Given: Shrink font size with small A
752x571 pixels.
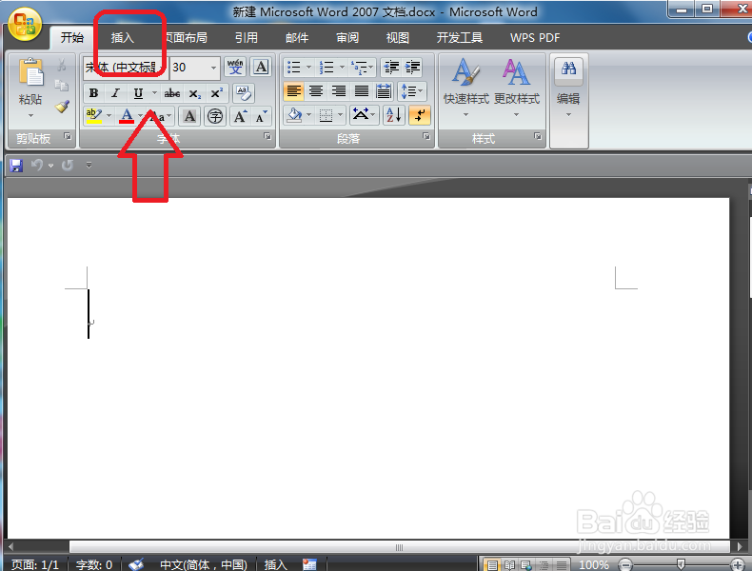Looking at the screenshot, I should [x=261, y=116].
